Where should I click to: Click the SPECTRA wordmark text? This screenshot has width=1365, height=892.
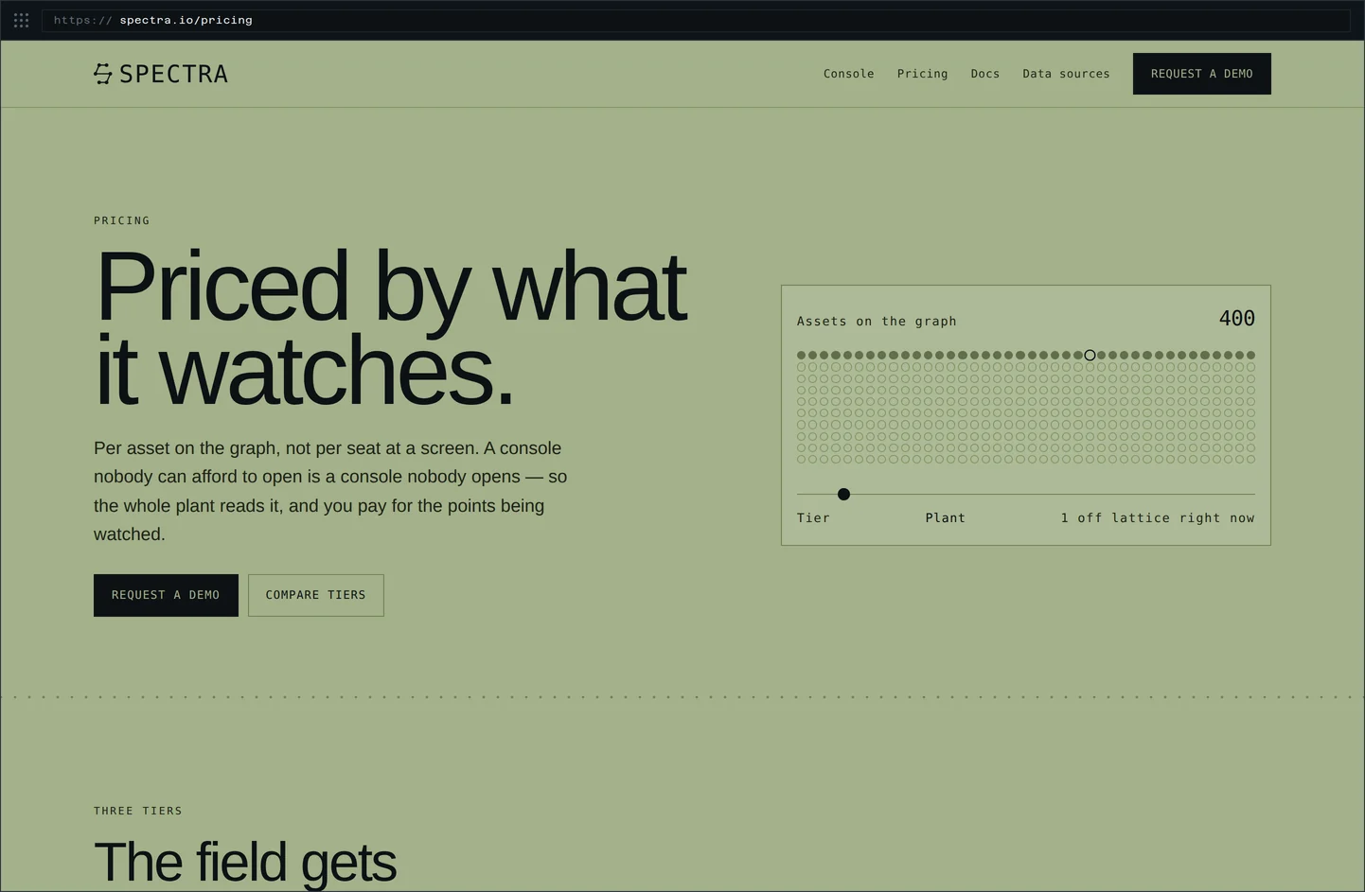(174, 74)
